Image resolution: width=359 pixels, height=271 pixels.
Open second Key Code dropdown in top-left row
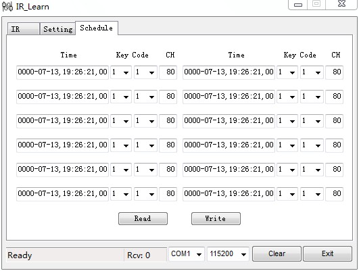[x=145, y=72]
